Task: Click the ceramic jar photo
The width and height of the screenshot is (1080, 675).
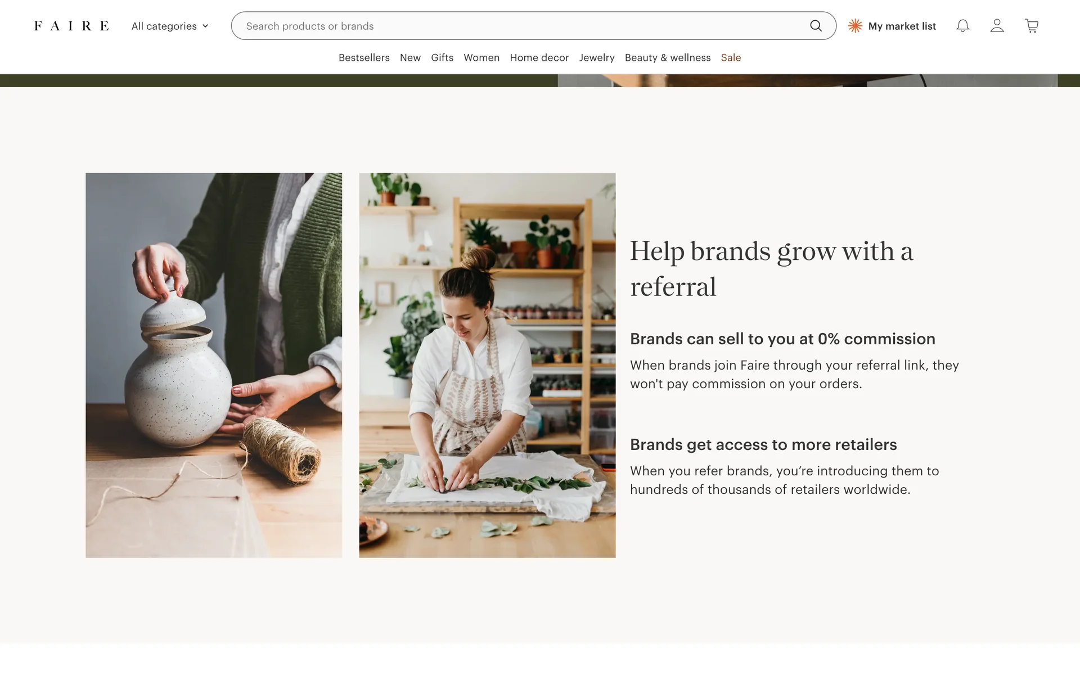Action: pos(214,365)
